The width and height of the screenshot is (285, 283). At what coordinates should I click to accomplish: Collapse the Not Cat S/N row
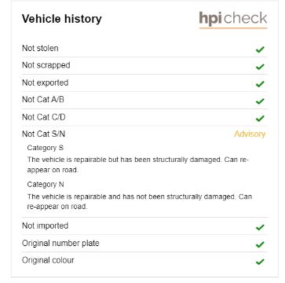pyautogui.click(x=144, y=134)
